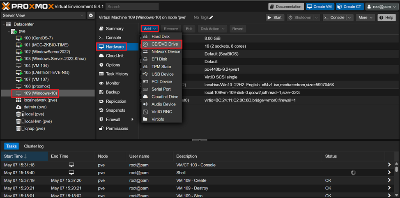Select the Firewall shield icon in sidebar

101,120
